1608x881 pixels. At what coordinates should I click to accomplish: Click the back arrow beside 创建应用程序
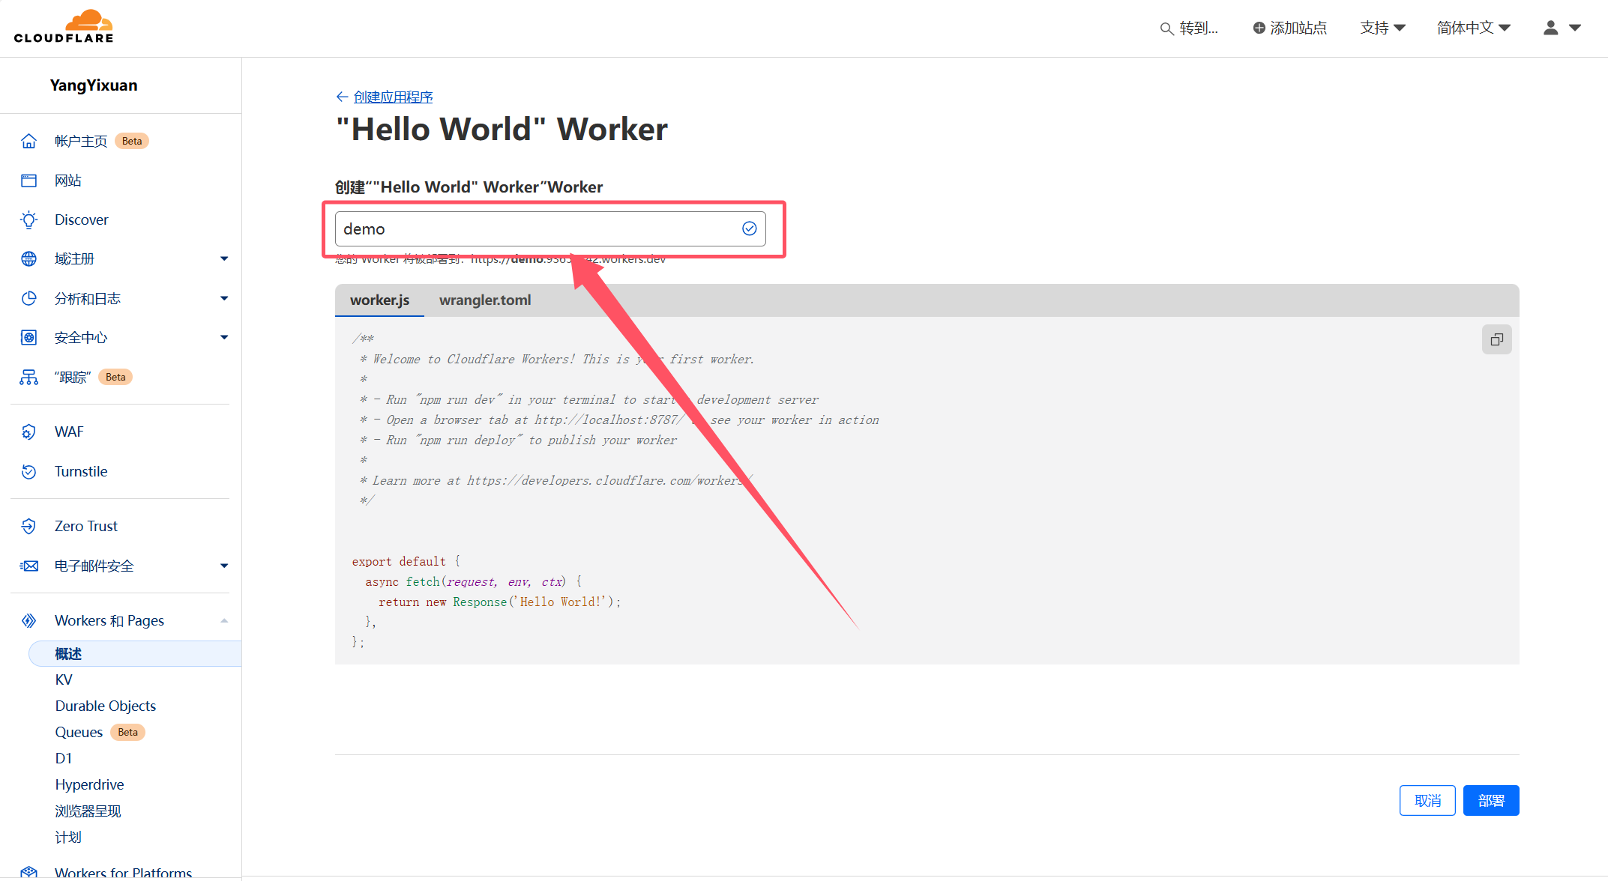[342, 97]
